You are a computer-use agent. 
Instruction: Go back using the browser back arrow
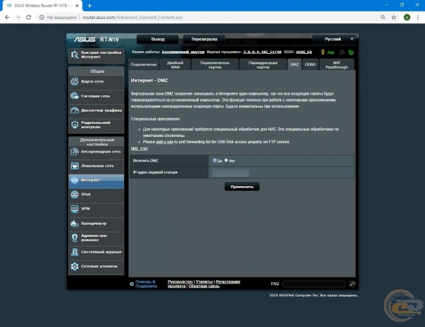7,17
